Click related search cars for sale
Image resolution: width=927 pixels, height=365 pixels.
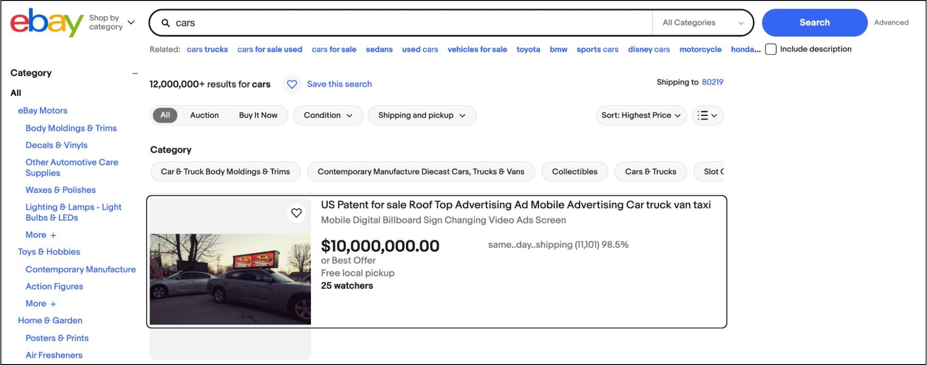pyautogui.click(x=334, y=49)
